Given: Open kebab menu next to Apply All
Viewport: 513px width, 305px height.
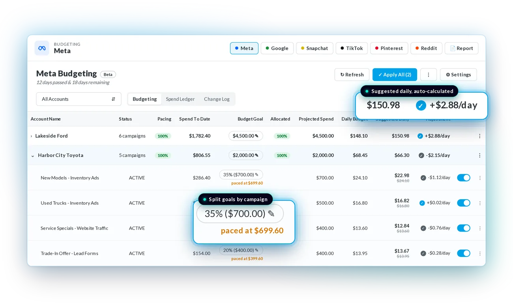Looking at the screenshot, I should pos(429,75).
